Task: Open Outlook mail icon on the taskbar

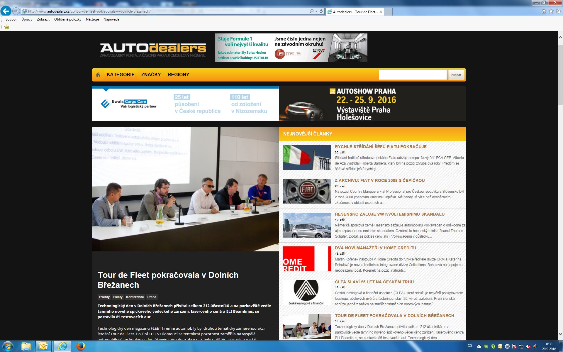Action: click(43, 346)
